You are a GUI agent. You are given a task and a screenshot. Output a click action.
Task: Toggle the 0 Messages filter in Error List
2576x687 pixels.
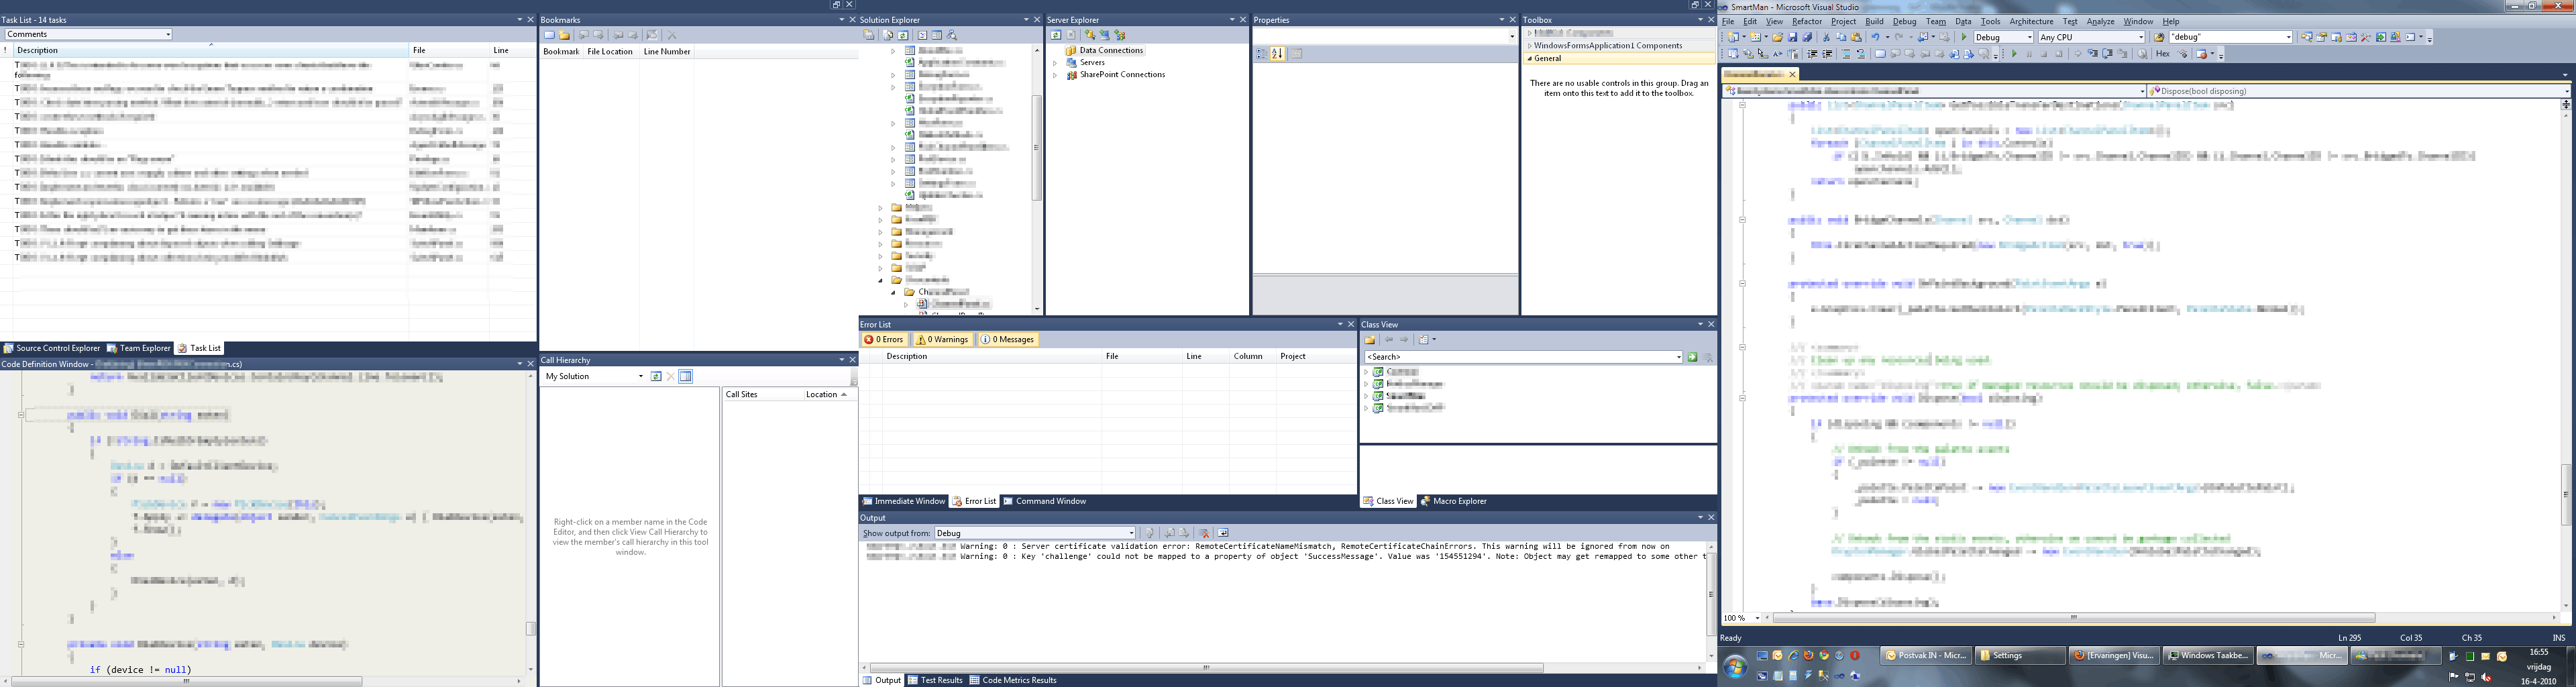1007,340
